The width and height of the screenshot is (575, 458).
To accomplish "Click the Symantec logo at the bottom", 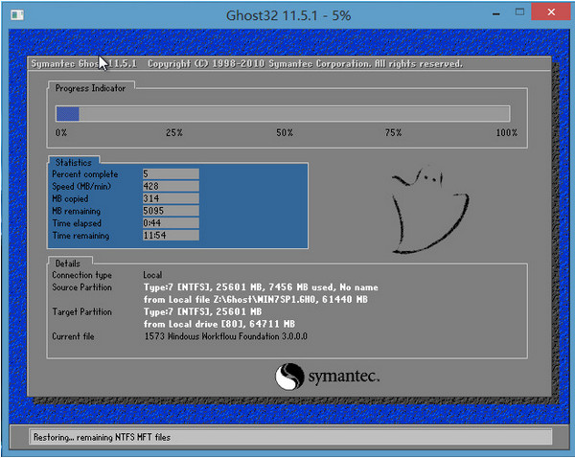I will point(327,377).
